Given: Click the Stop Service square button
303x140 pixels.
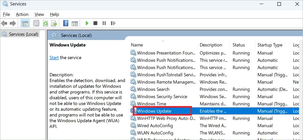Looking at the screenshot, I should click(x=95, y=23).
